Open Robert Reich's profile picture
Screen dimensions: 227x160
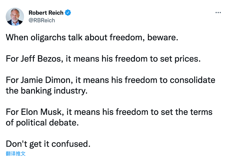coord(15,17)
